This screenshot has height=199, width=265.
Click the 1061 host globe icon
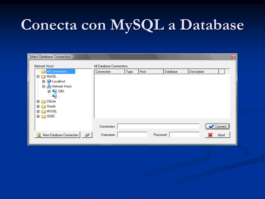(54, 91)
